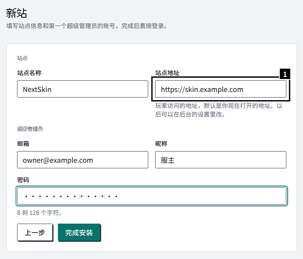
Task: Click the hint text starting with 玩家访问的地址
Action: (x=219, y=110)
